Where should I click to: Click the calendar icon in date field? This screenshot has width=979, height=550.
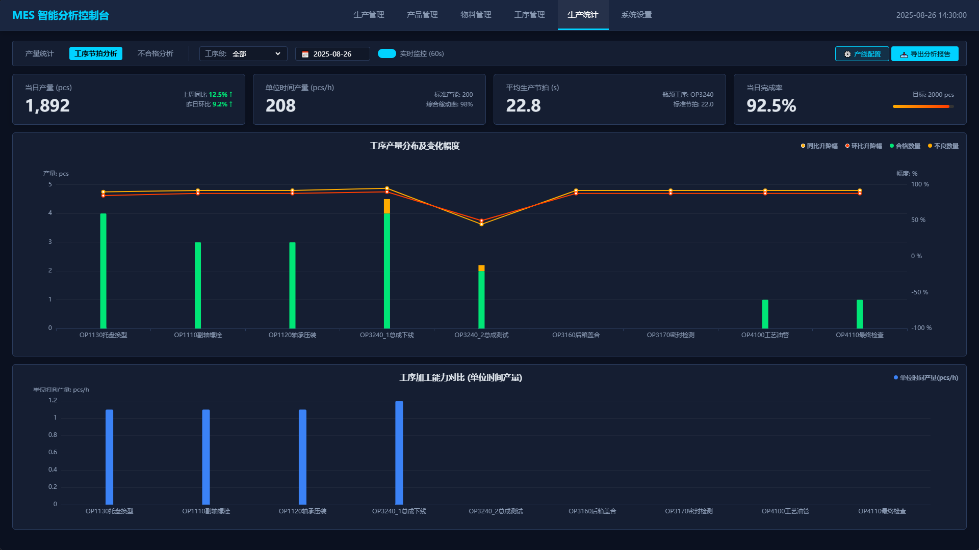coord(305,54)
